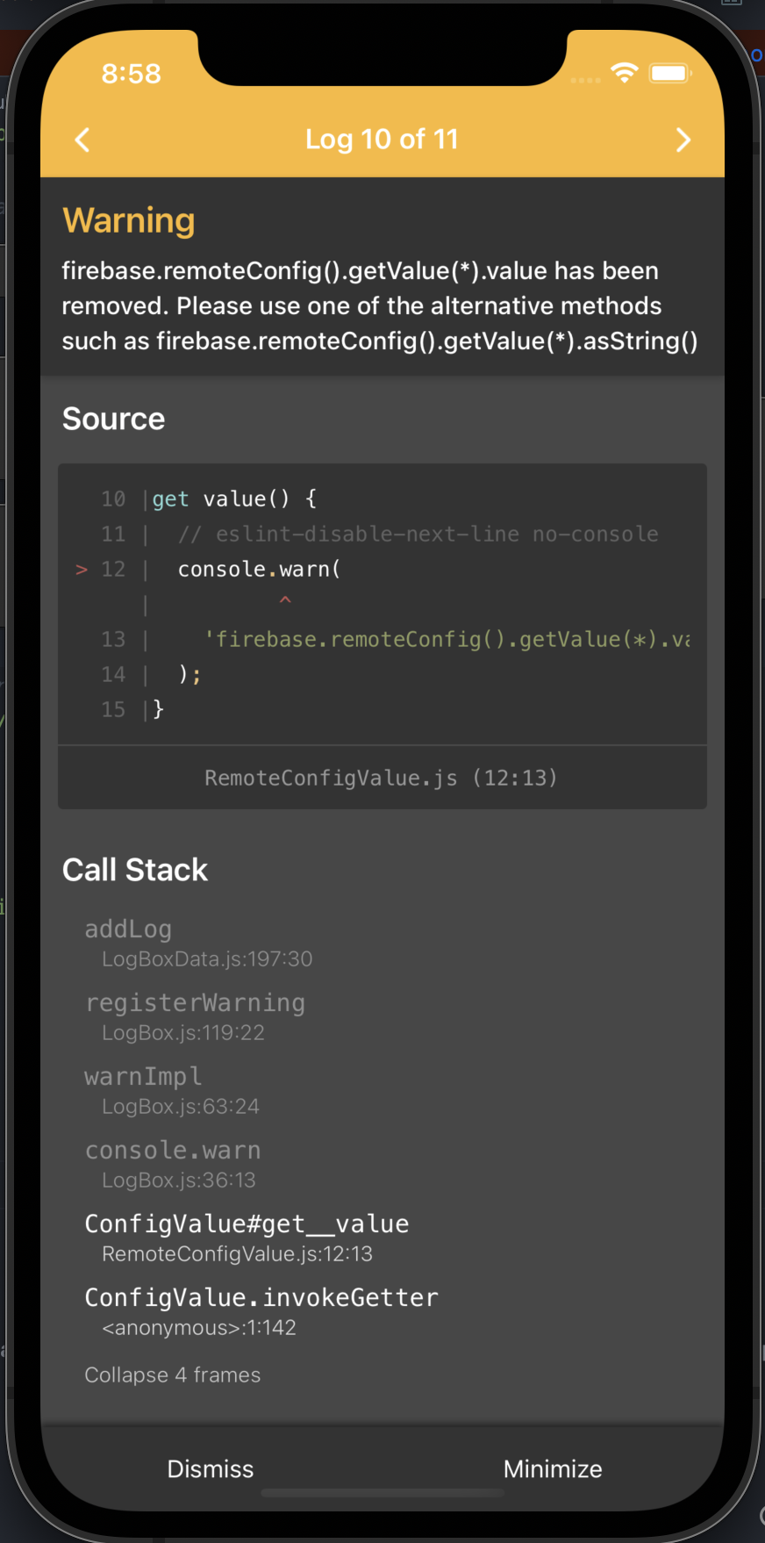Tap source line 10 get value()
This screenshot has width=765, height=1543.
click(234, 499)
